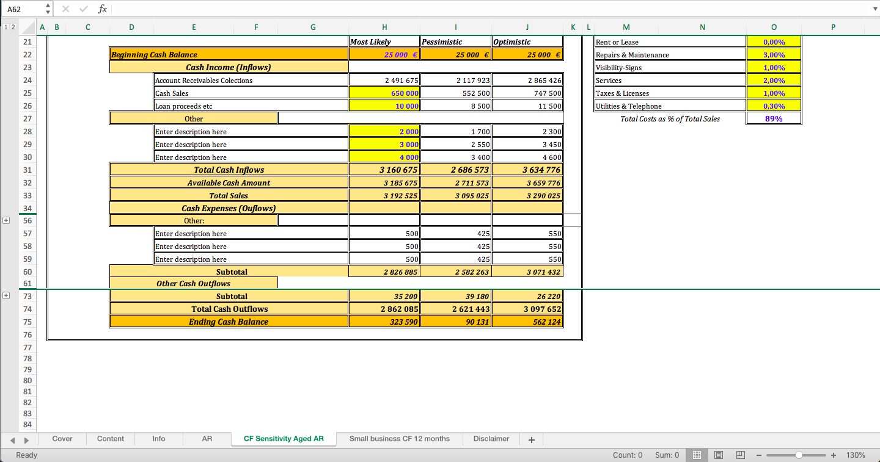880x462 pixels.
Task: Click inside the Name Box showing A62
Action: pos(18,9)
